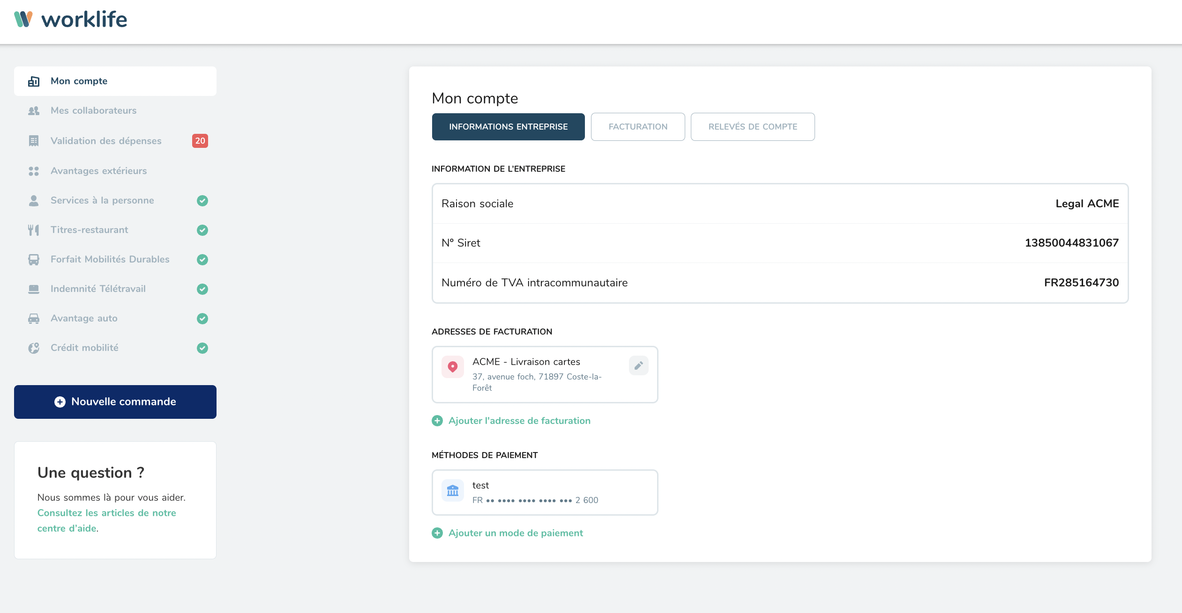Click Ajouter un mode de paiement
This screenshot has width=1182, height=613.
coord(516,533)
